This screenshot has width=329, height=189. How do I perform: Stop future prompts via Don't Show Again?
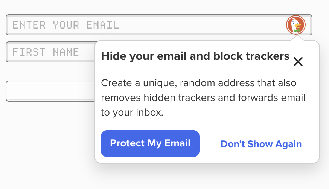pos(261,144)
